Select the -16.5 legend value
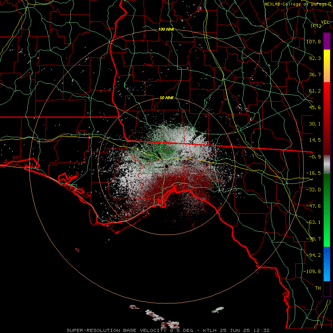This screenshot has width=333, height=333. 313,173
